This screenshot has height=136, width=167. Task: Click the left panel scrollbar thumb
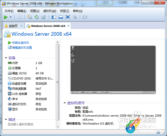pyautogui.click(x=58, y=82)
